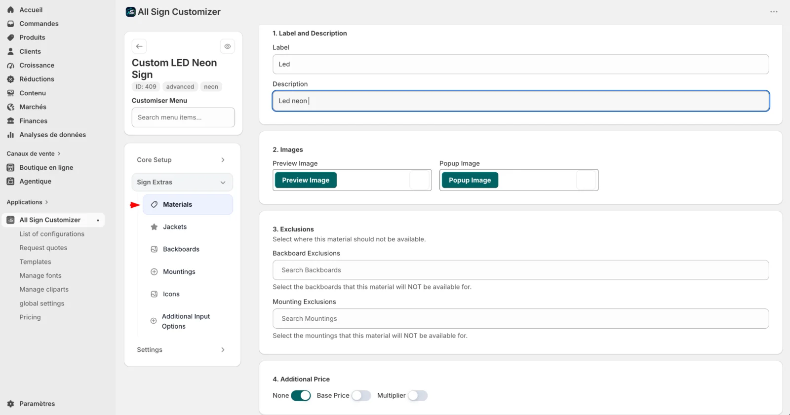Open the Jackets menu item
The width and height of the screenshot is (790, 415).
click(x=188, y=227)
